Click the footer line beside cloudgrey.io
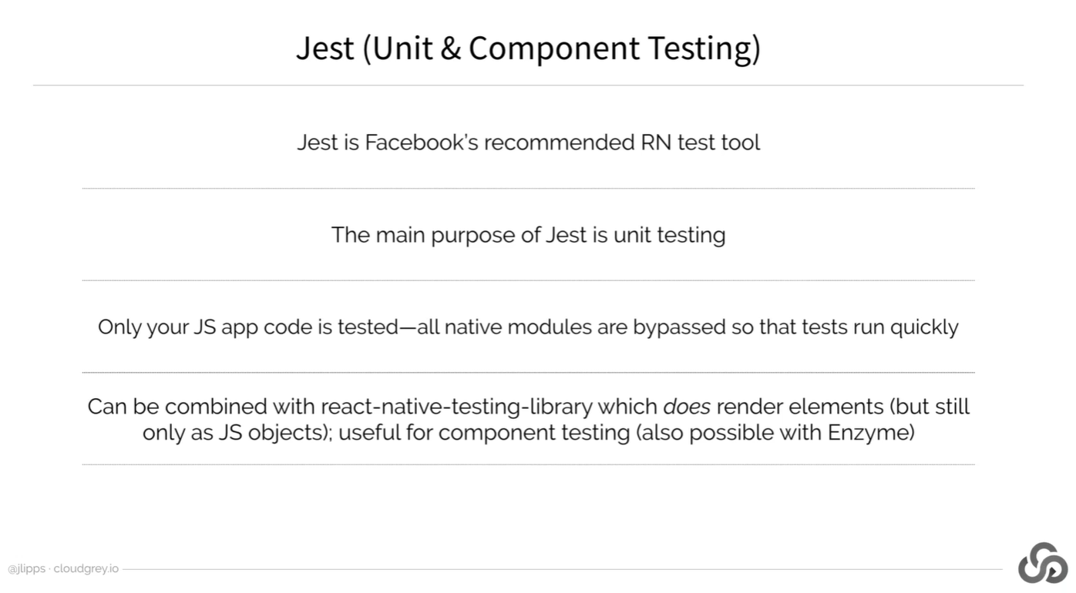The width and height of the screenshot is (1076, 593). [561, 570]
